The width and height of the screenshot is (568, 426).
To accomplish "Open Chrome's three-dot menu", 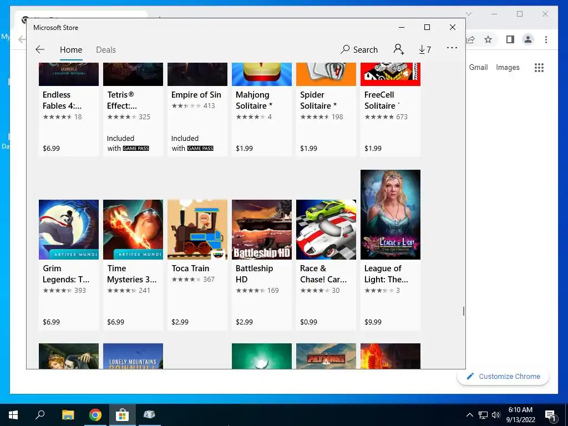I will pyautogui.click(x=546, y=39).
